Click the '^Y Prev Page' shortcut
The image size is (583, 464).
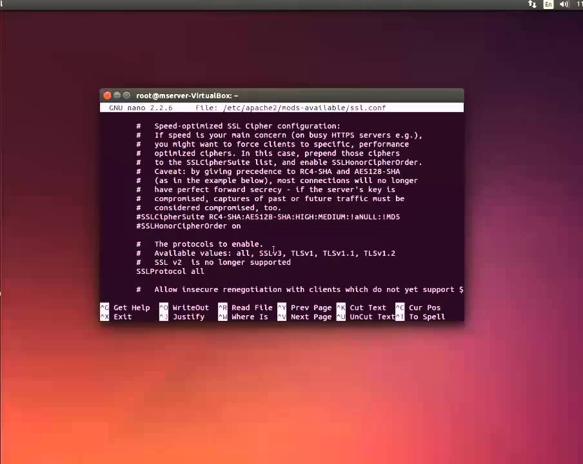(x=304, y=307)
